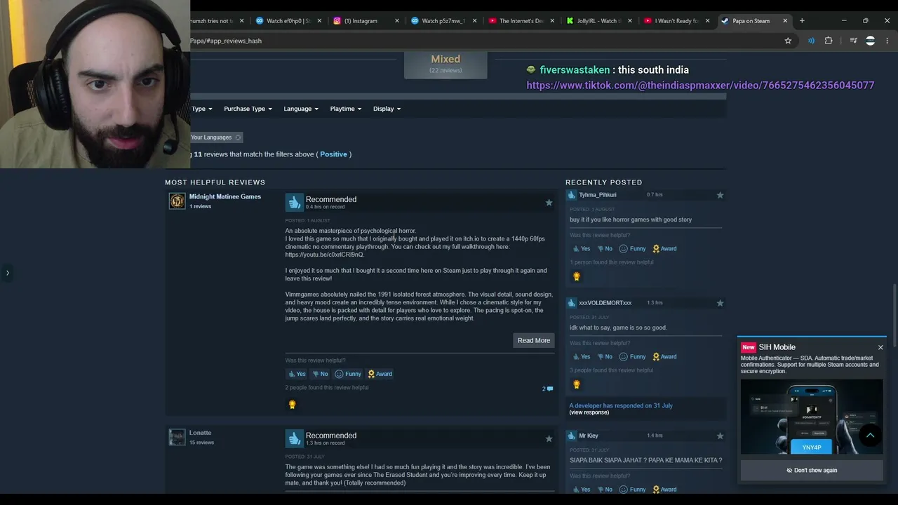
Task: Give an Award to Midnight Matinee's review
Action: pos(380,374)
